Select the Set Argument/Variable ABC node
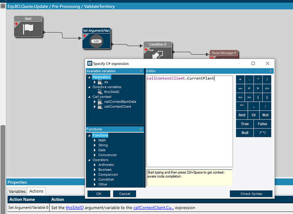The height and width of the screenshot is (214, 293). tap(96, 41)
